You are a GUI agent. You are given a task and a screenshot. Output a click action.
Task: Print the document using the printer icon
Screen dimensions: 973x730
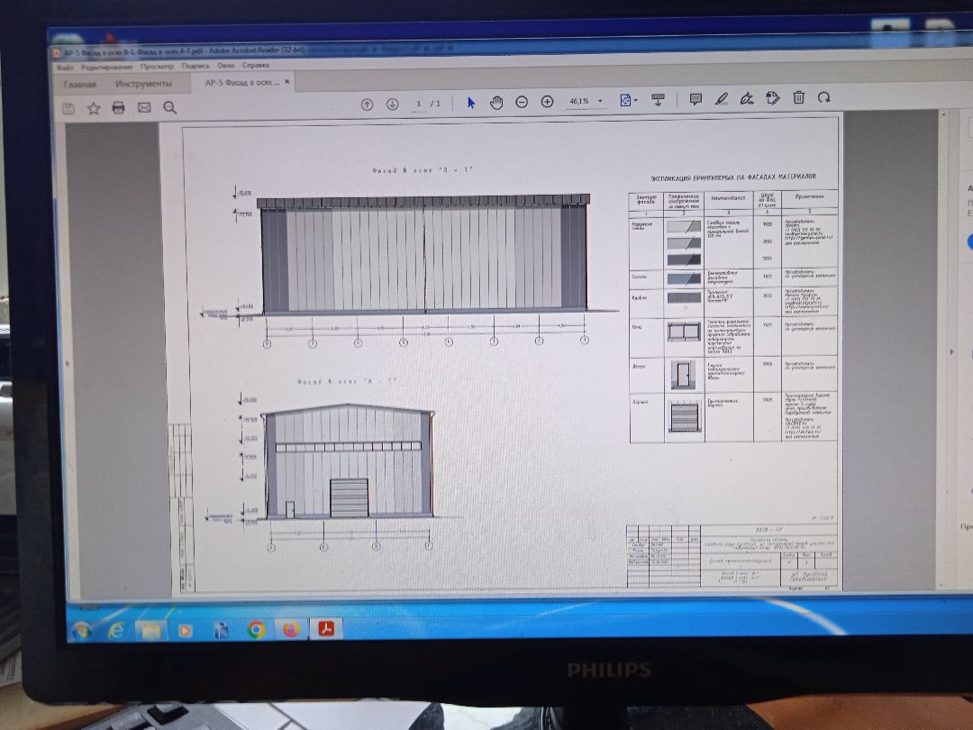(x=118, y=108)
